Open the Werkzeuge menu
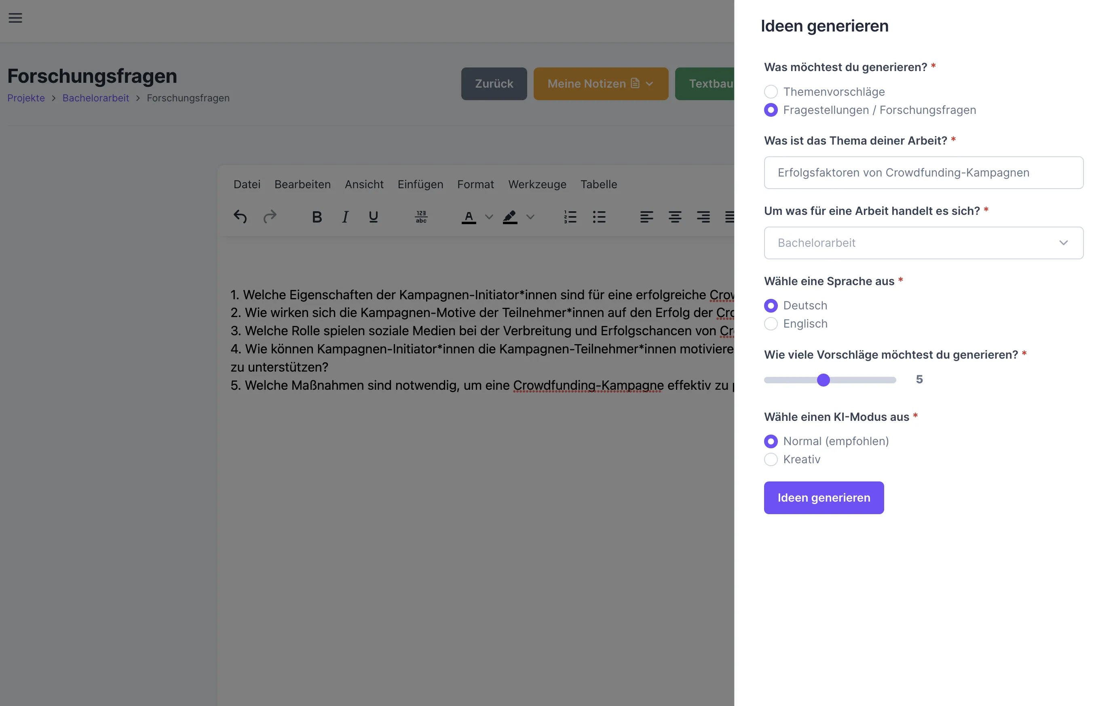 click(x=537, y=184)
